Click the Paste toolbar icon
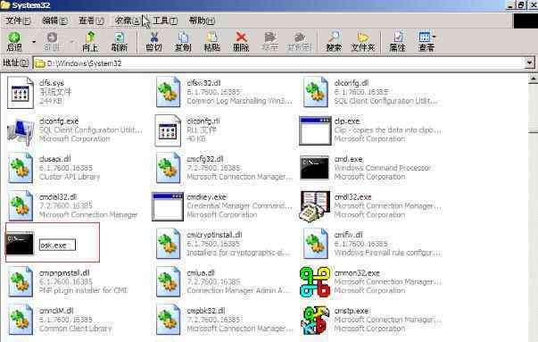This screenshot has height=342, width=538. 211,38
